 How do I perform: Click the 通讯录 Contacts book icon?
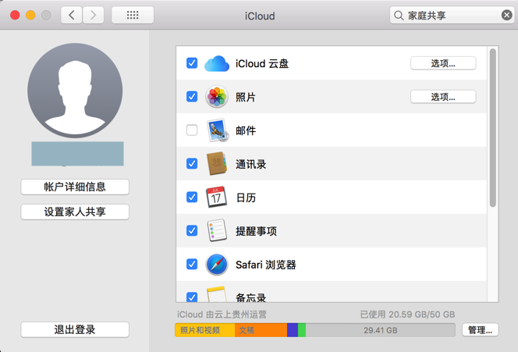point(216,164)
